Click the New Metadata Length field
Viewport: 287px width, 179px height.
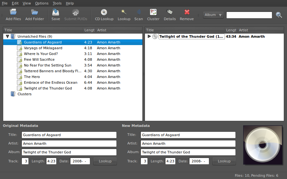[170, 161]
